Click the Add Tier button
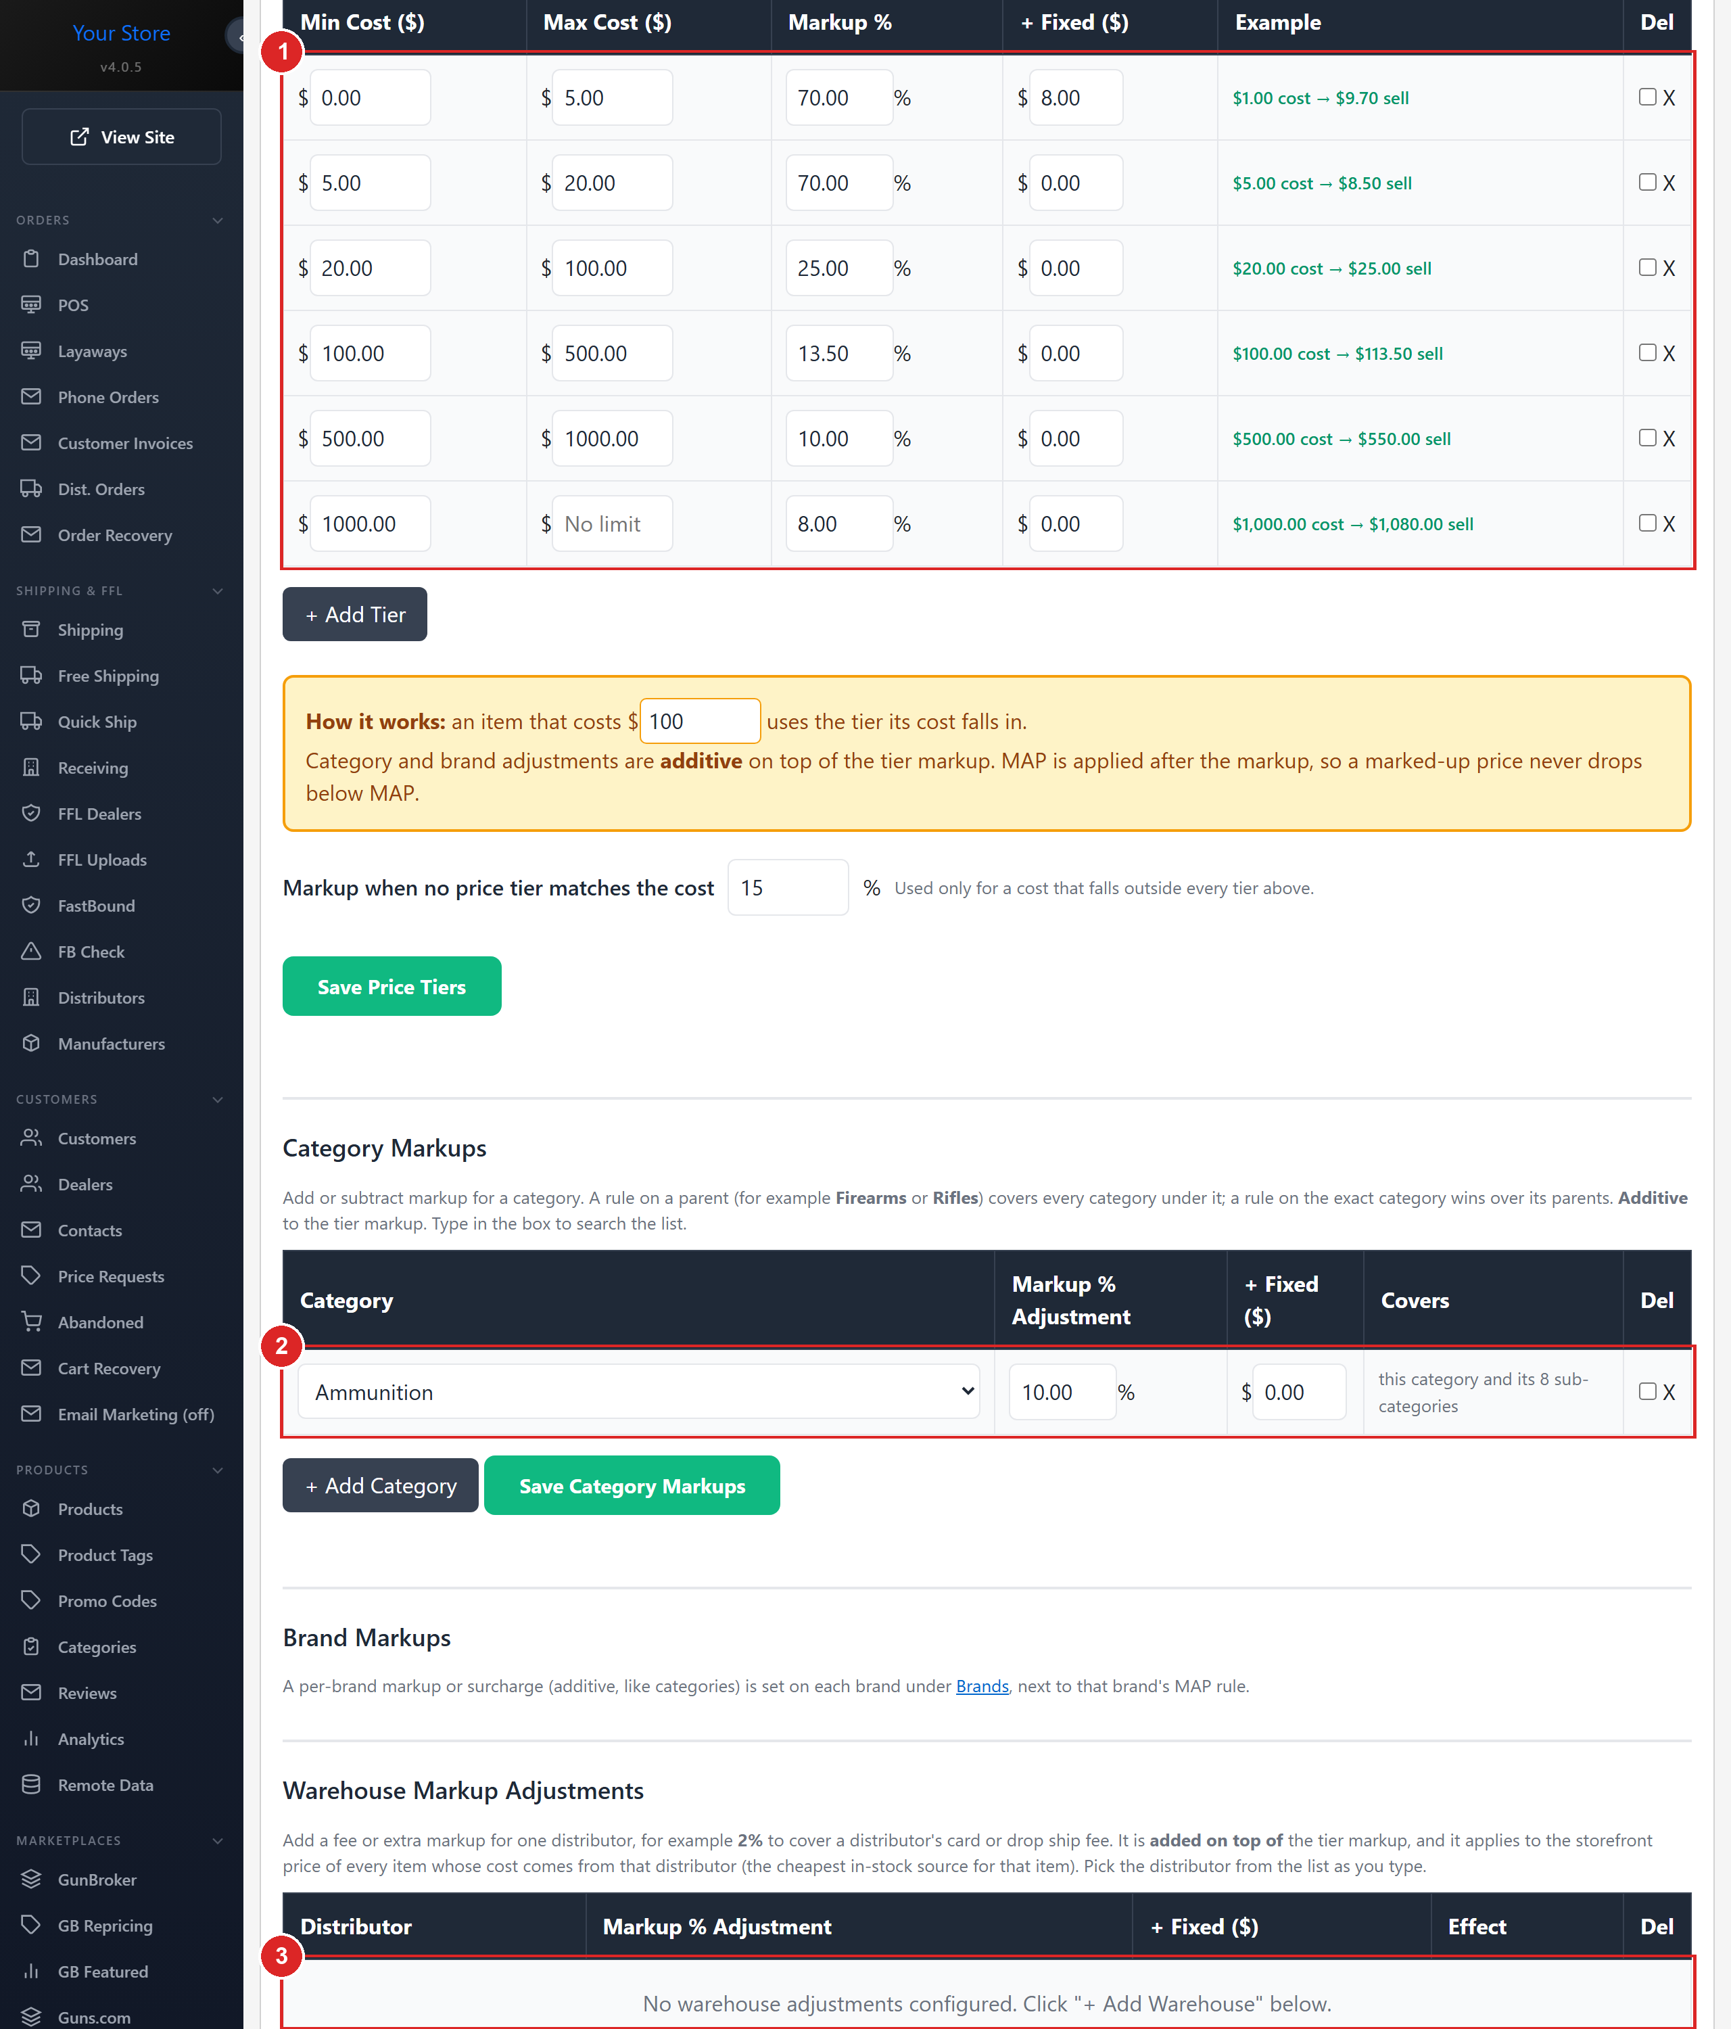 (354, 614)
